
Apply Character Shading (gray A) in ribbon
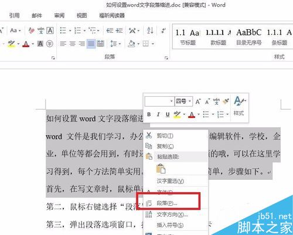pyautogui.click(x=40, y=43)
